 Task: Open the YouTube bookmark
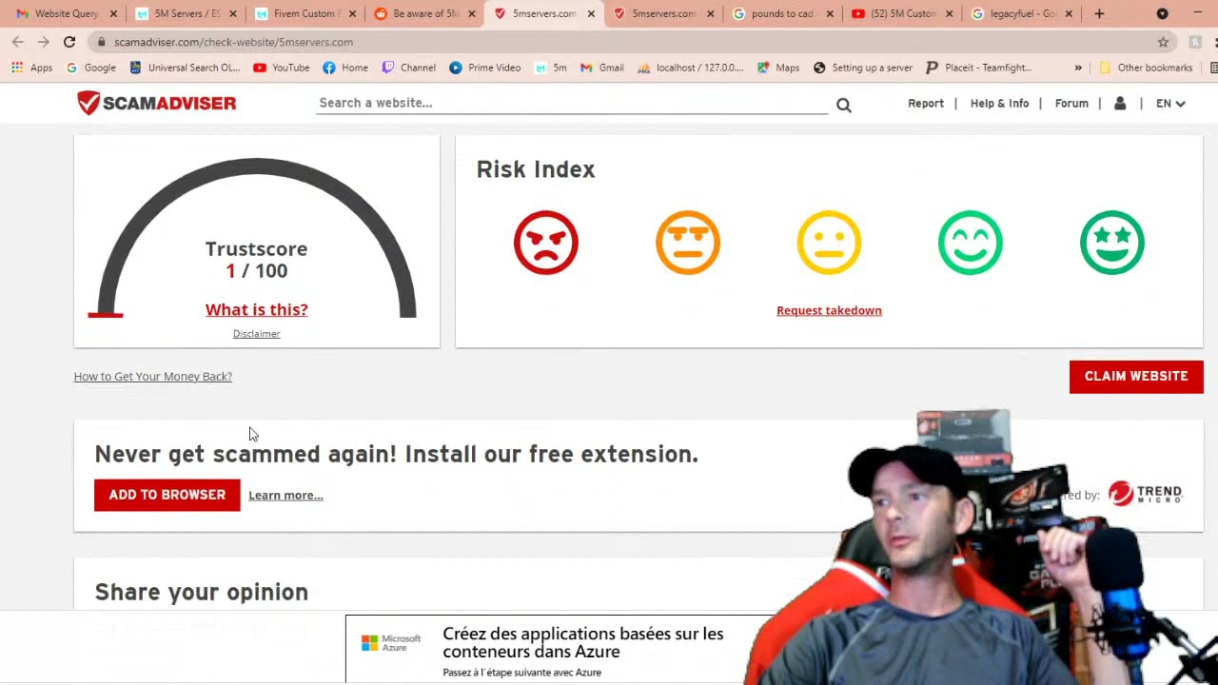coord(281,68)
